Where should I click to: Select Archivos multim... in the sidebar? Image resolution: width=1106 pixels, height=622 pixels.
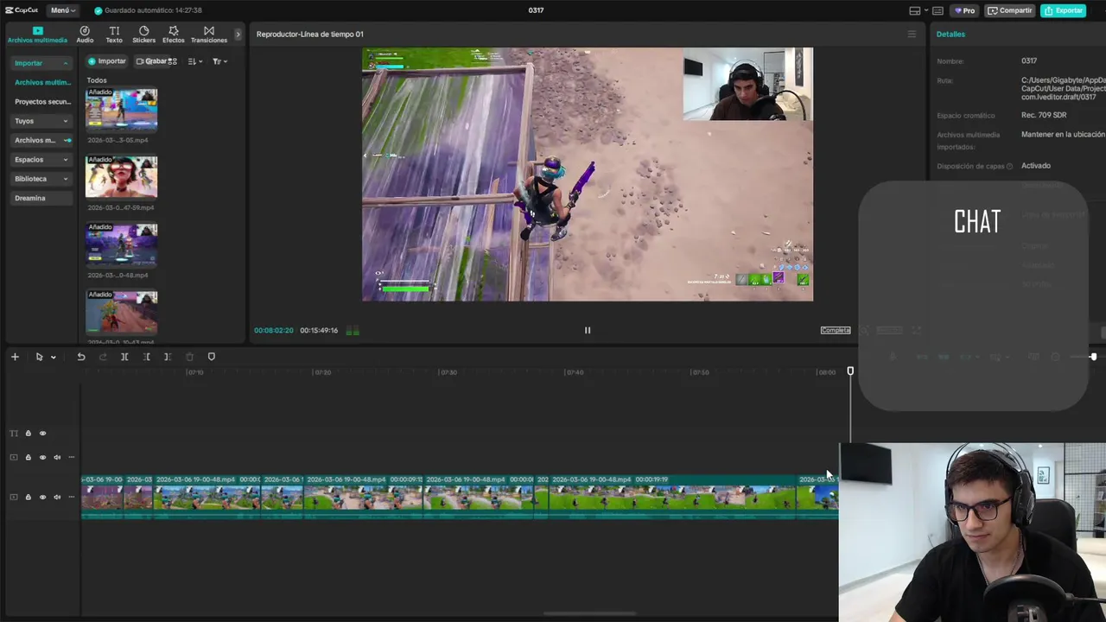click(41, 82)
